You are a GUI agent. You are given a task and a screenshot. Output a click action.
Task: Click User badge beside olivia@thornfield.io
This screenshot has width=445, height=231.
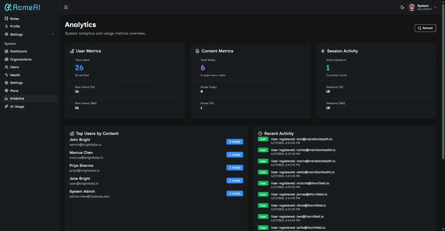pyautogui.click(x=263, y=205)
